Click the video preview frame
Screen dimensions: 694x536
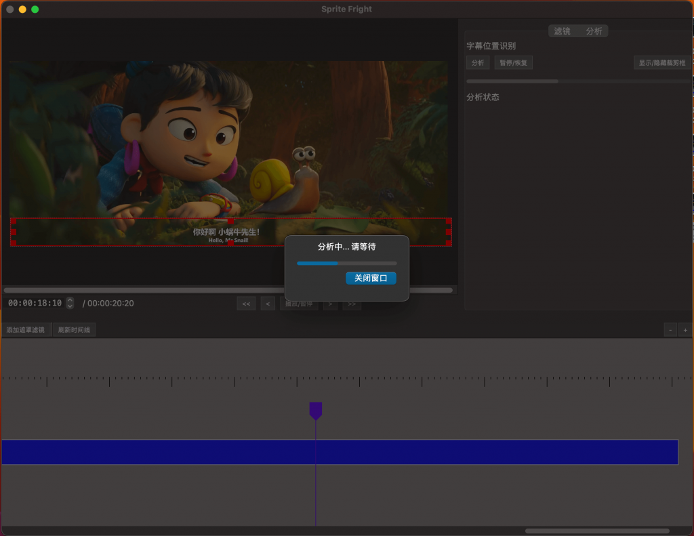coord(228,153)
